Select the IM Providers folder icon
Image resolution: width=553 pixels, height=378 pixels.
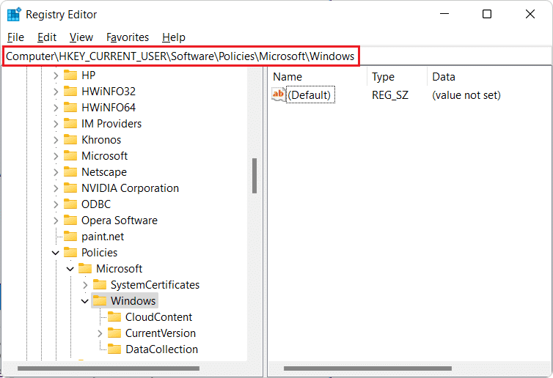tap(70, 123)
